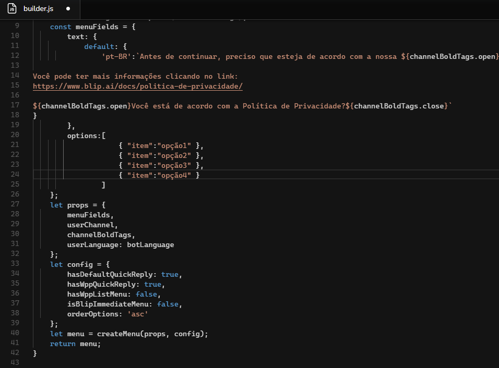Click line number 20 in the gutter
The height and width of the screenshot is (368, 499).
[x=15, y=135]
